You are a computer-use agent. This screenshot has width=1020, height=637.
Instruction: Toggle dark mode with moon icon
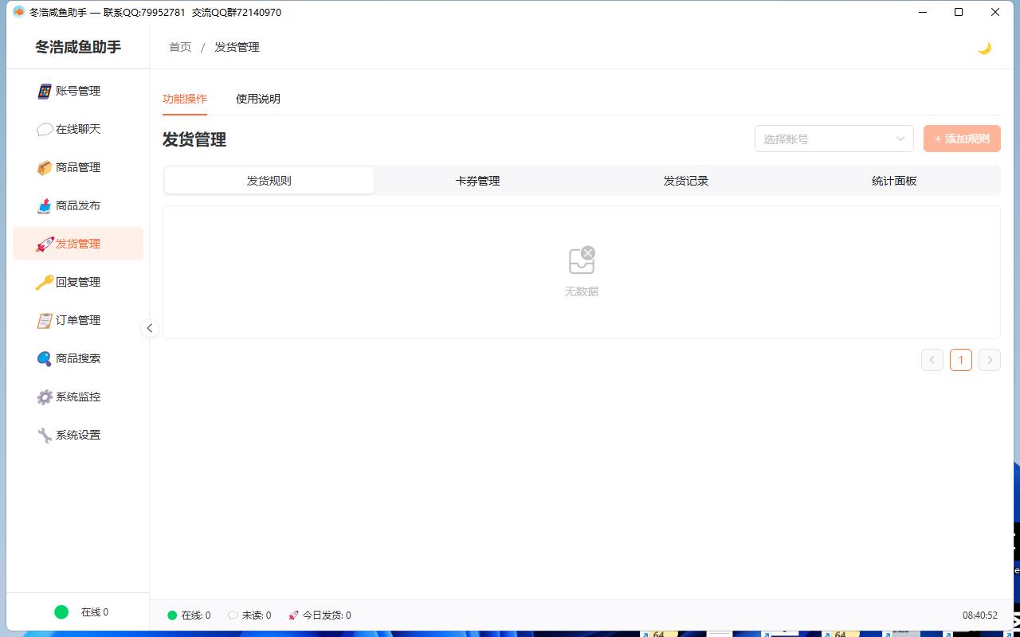[984, 48]
